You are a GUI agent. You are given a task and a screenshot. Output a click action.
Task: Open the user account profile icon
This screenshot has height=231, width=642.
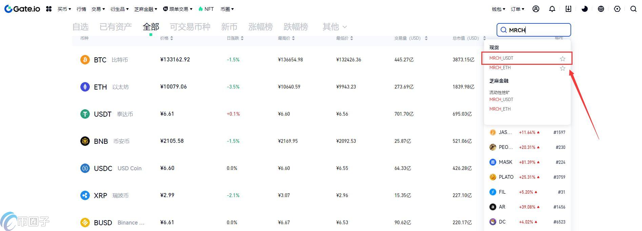(x=536, y=9)
